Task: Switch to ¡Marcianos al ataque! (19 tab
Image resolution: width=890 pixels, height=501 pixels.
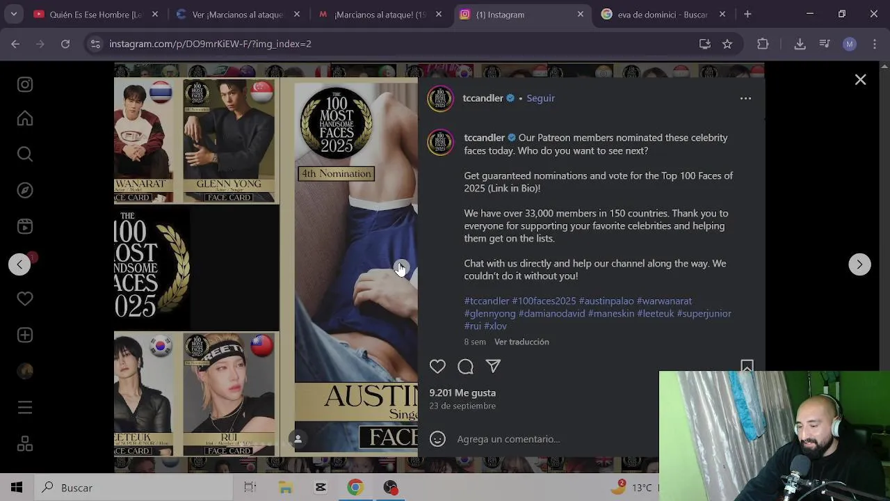Action: (x=381, y=14)
